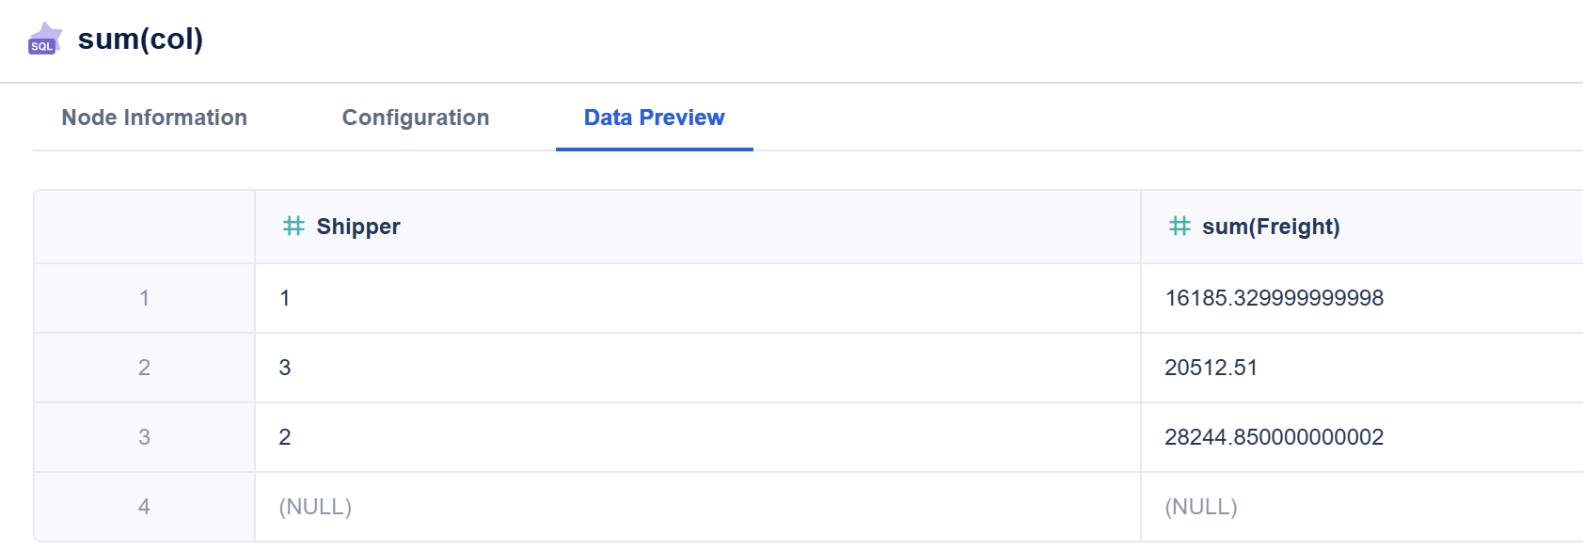Click Shipper cell in first row

[x=285, y=298]
